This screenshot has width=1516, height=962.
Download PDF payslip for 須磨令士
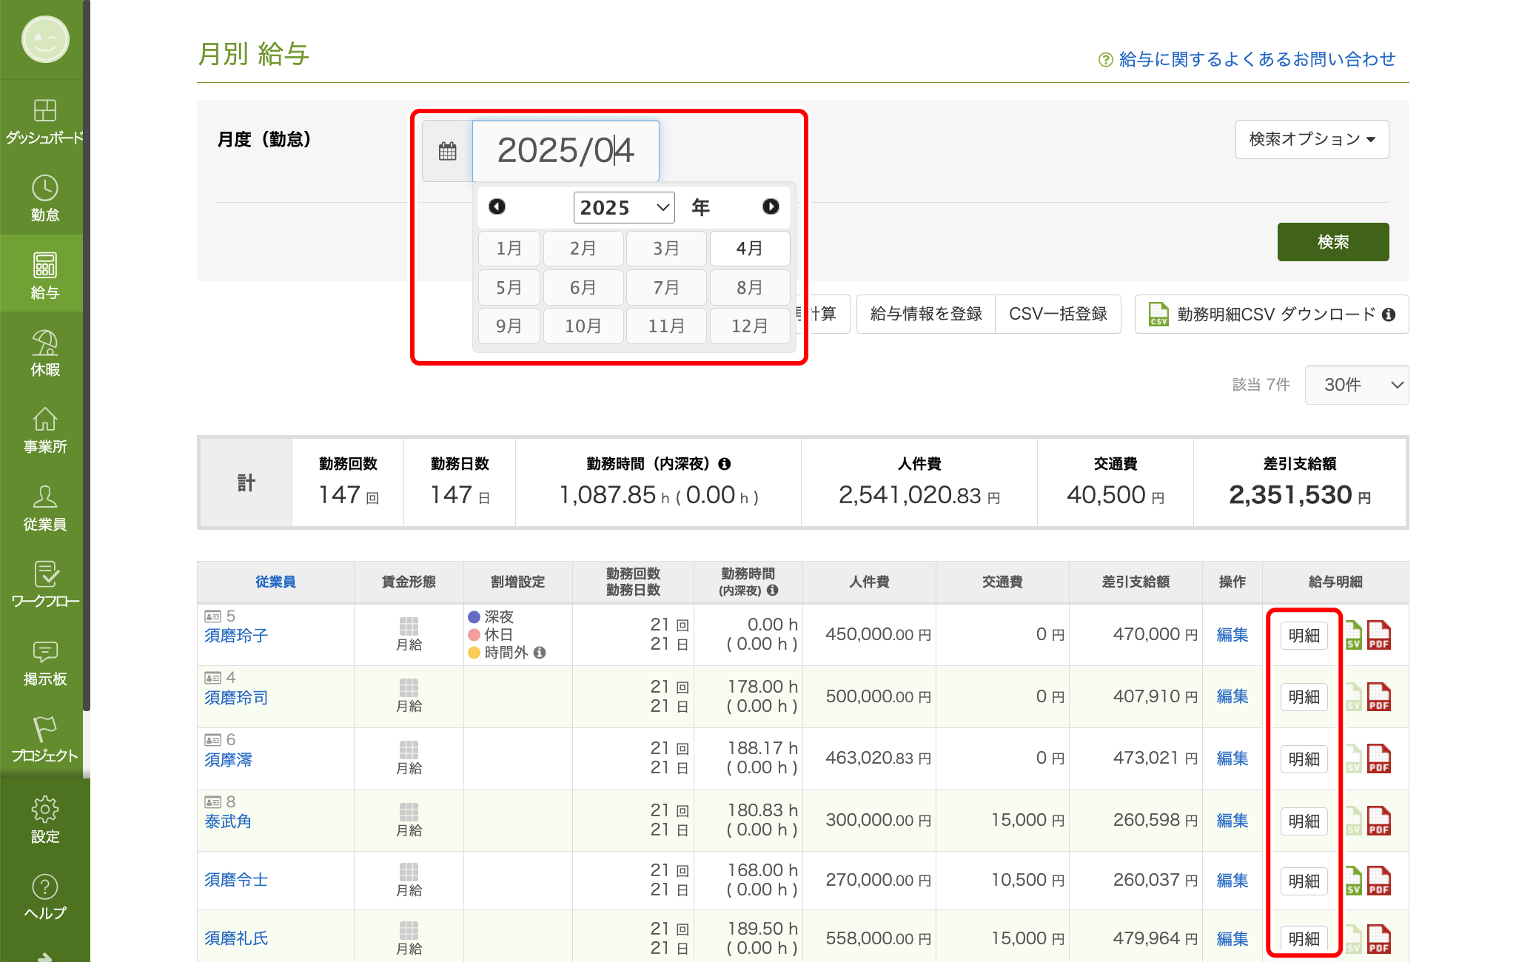(1378, 881)
